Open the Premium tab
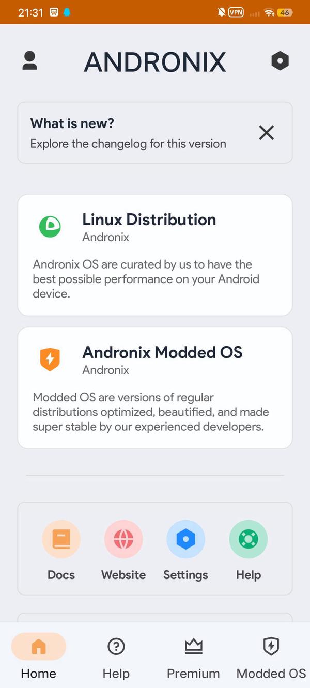 click(x=193, y=656)
